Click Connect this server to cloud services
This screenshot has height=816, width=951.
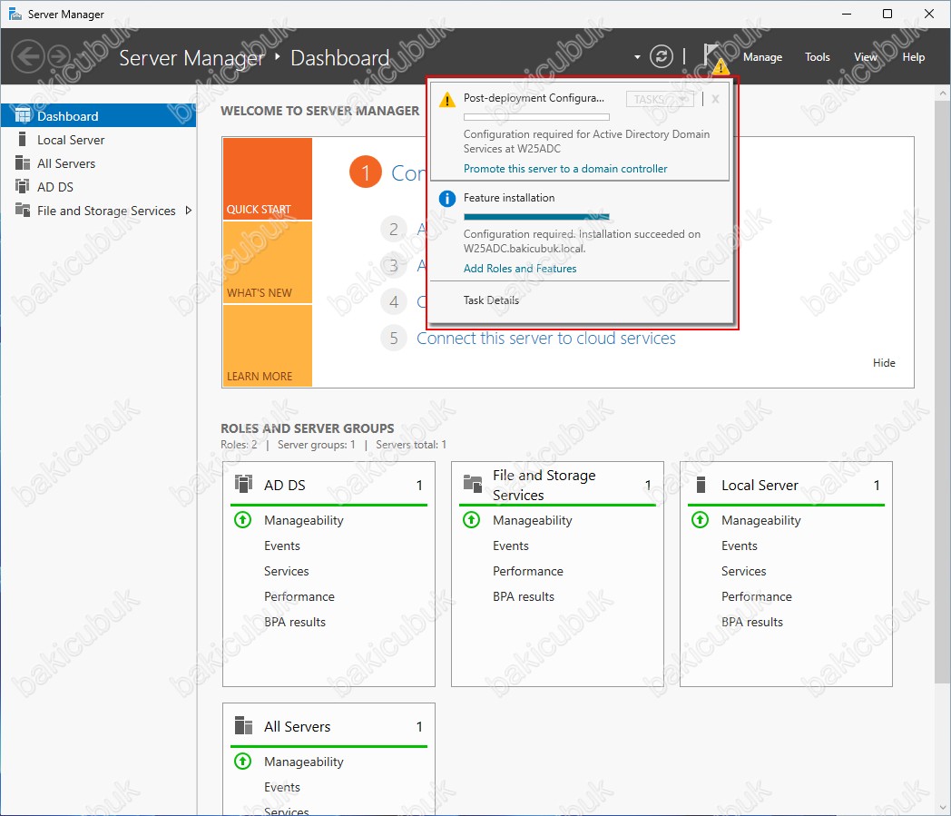[x=546, y=338]
